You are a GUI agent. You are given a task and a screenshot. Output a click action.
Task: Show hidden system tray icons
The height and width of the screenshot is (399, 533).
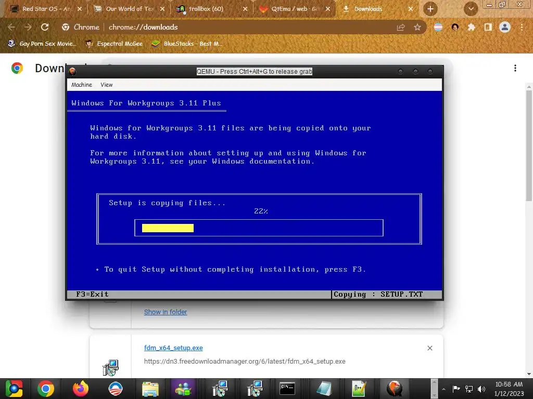click(443, 389)
